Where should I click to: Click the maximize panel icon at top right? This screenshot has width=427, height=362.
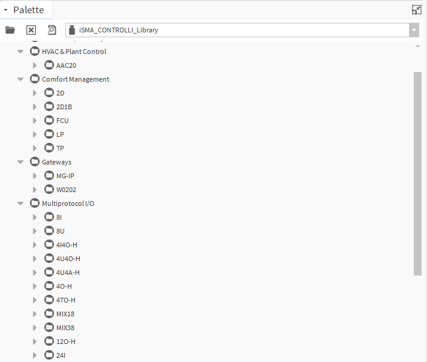(416, 10)
